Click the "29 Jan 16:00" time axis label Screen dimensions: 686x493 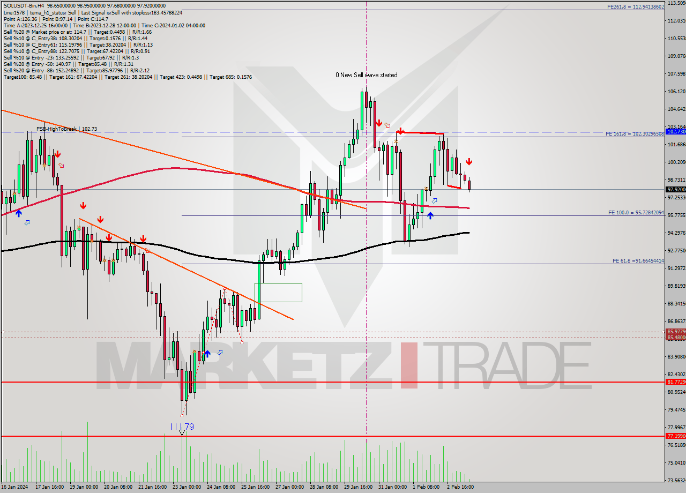(358, 487)
